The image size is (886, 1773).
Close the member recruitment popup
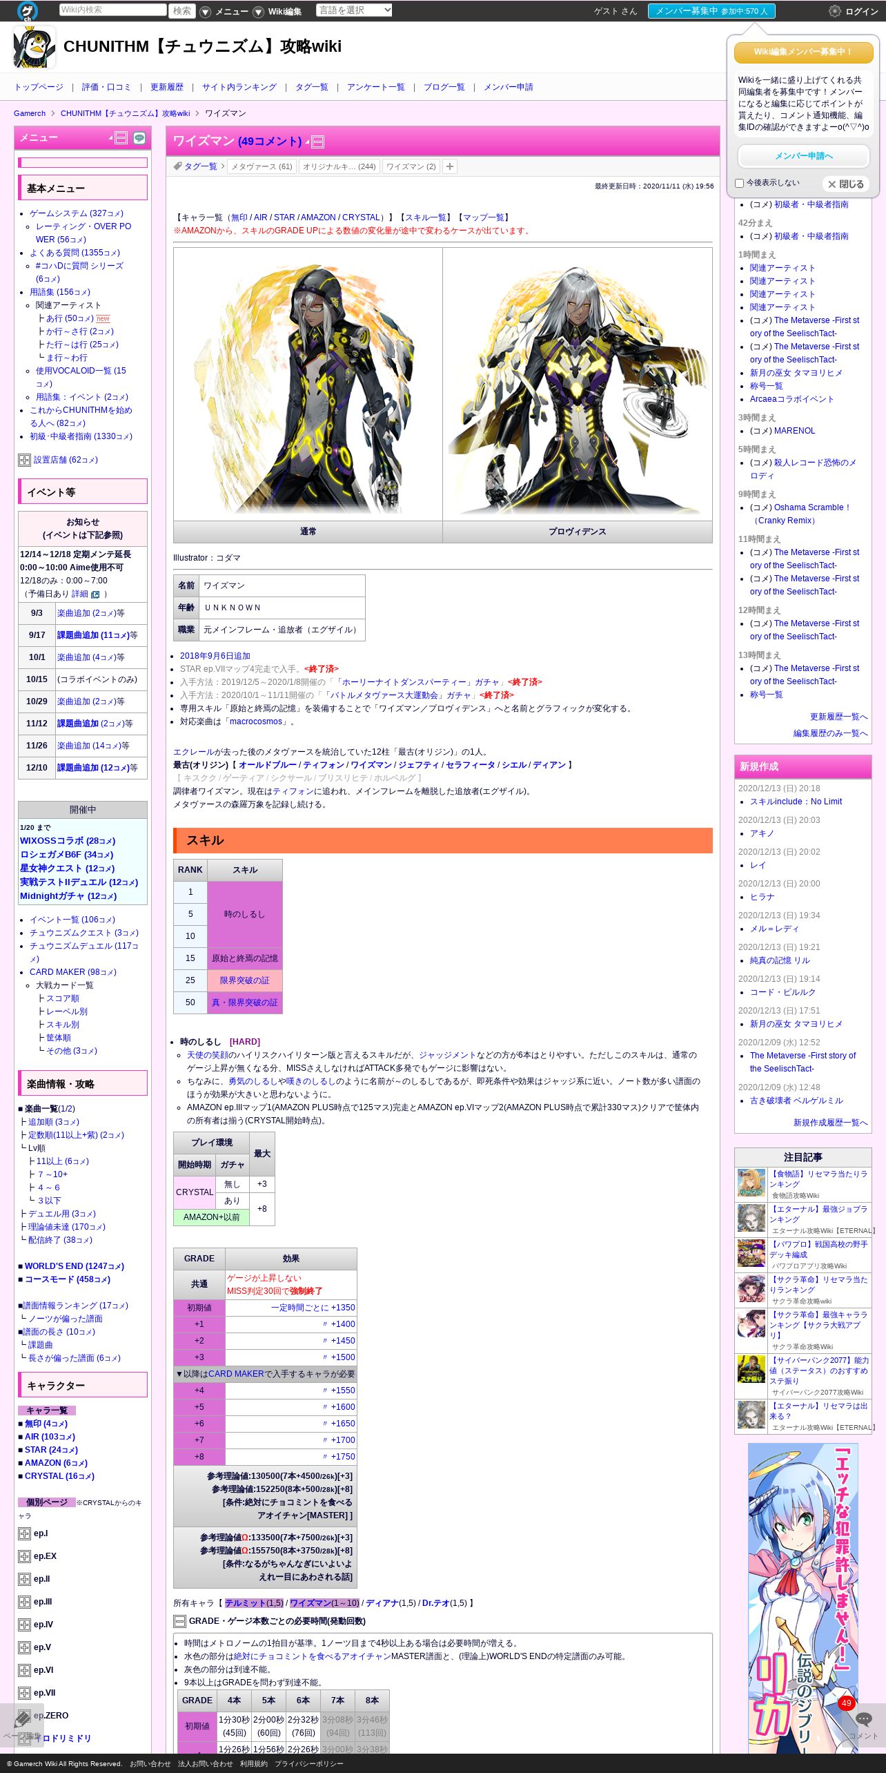[846, 184]
